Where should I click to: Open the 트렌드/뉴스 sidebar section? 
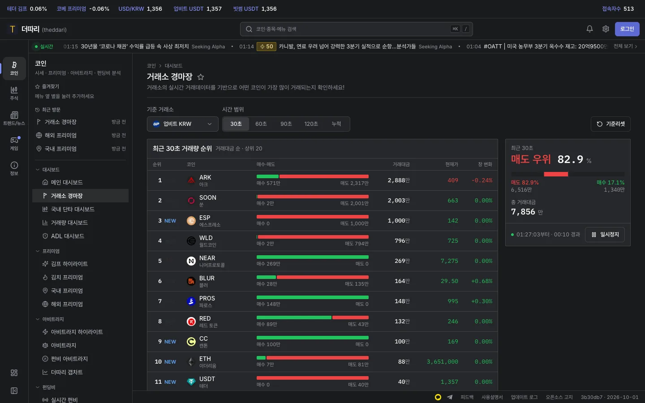click(14, 119)
